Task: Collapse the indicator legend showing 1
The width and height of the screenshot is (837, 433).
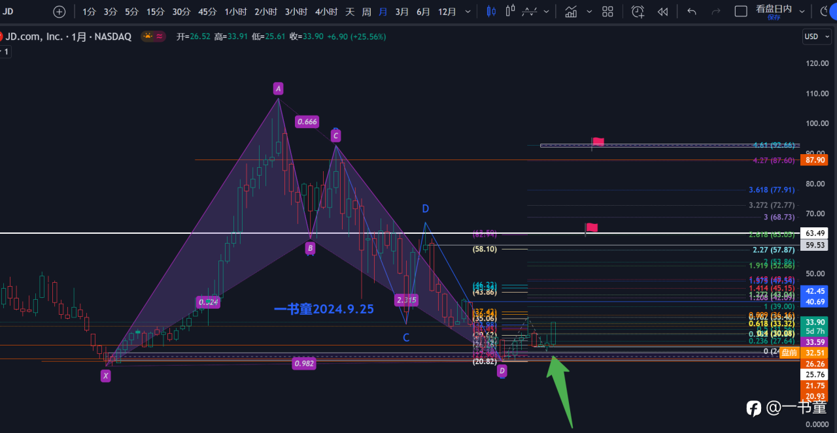Action: click(x=5, y=52)
